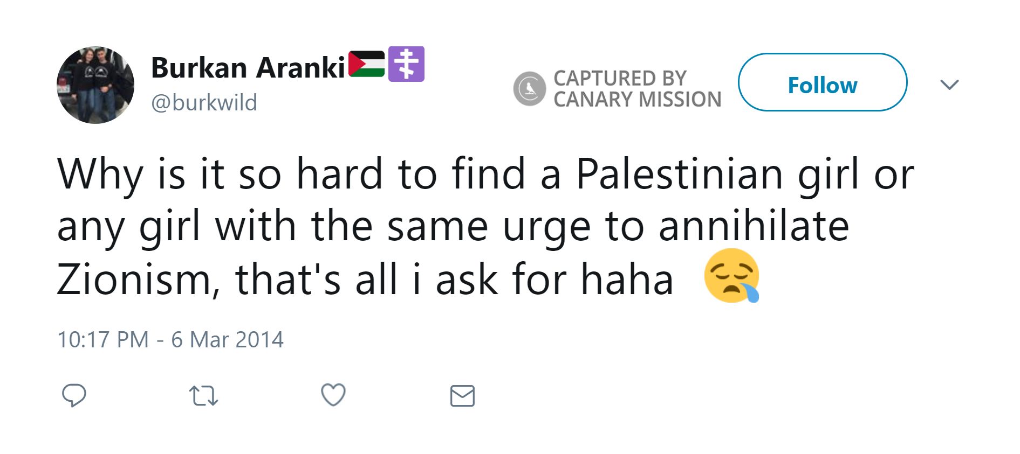Click the purple orthodox cross emoji
This screenshot has height=454, width=1020.
pyautogui.click(x=406, y=64)
